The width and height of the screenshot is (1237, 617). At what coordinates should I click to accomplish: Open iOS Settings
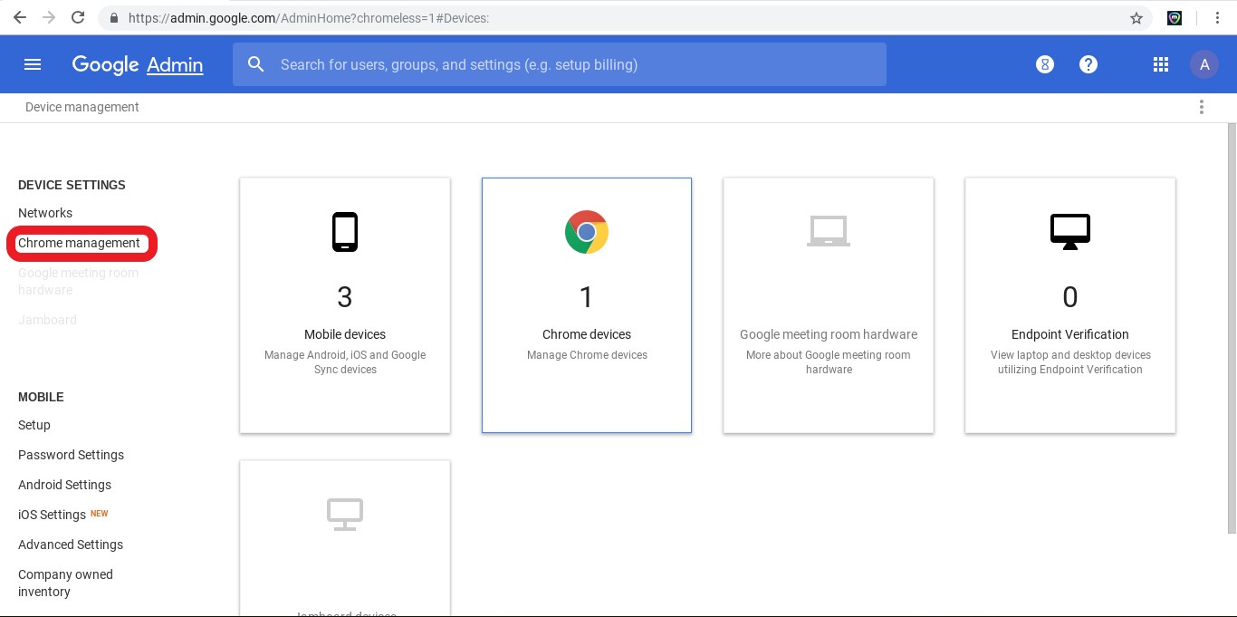52,515
